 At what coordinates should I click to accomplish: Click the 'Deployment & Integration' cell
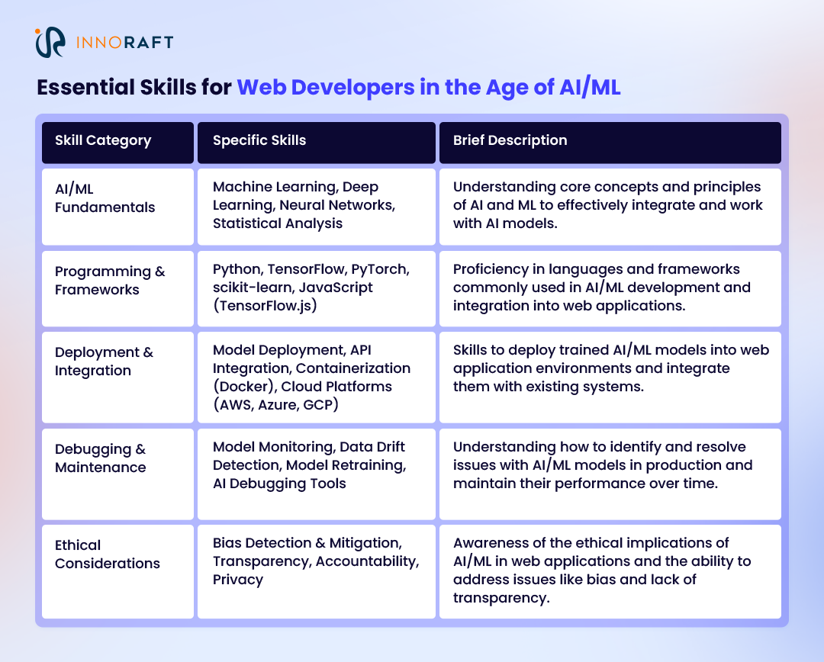[x=117, y=378]
